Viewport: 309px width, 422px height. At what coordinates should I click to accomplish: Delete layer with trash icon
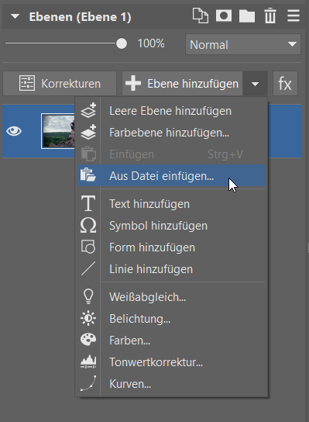tap(270, 16)
